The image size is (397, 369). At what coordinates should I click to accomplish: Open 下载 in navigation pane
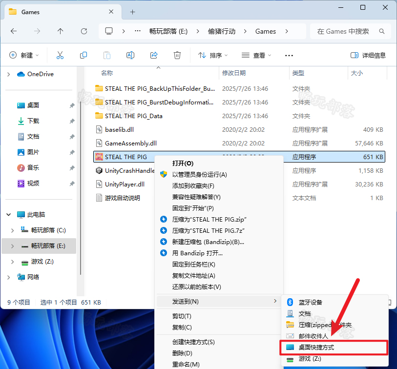tap(33, 121)
